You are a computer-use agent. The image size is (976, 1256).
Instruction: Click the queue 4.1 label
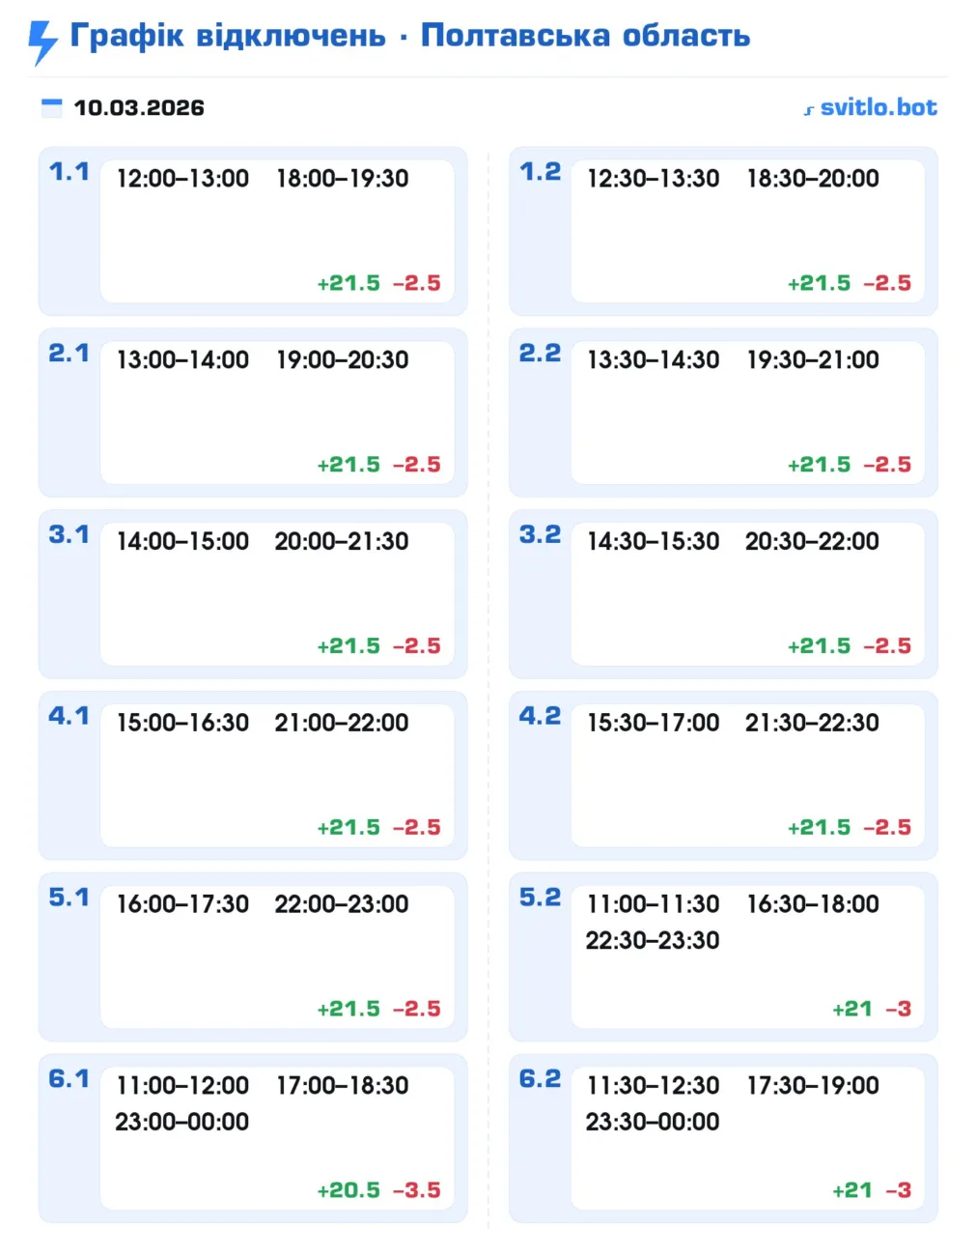pos(69,716)
